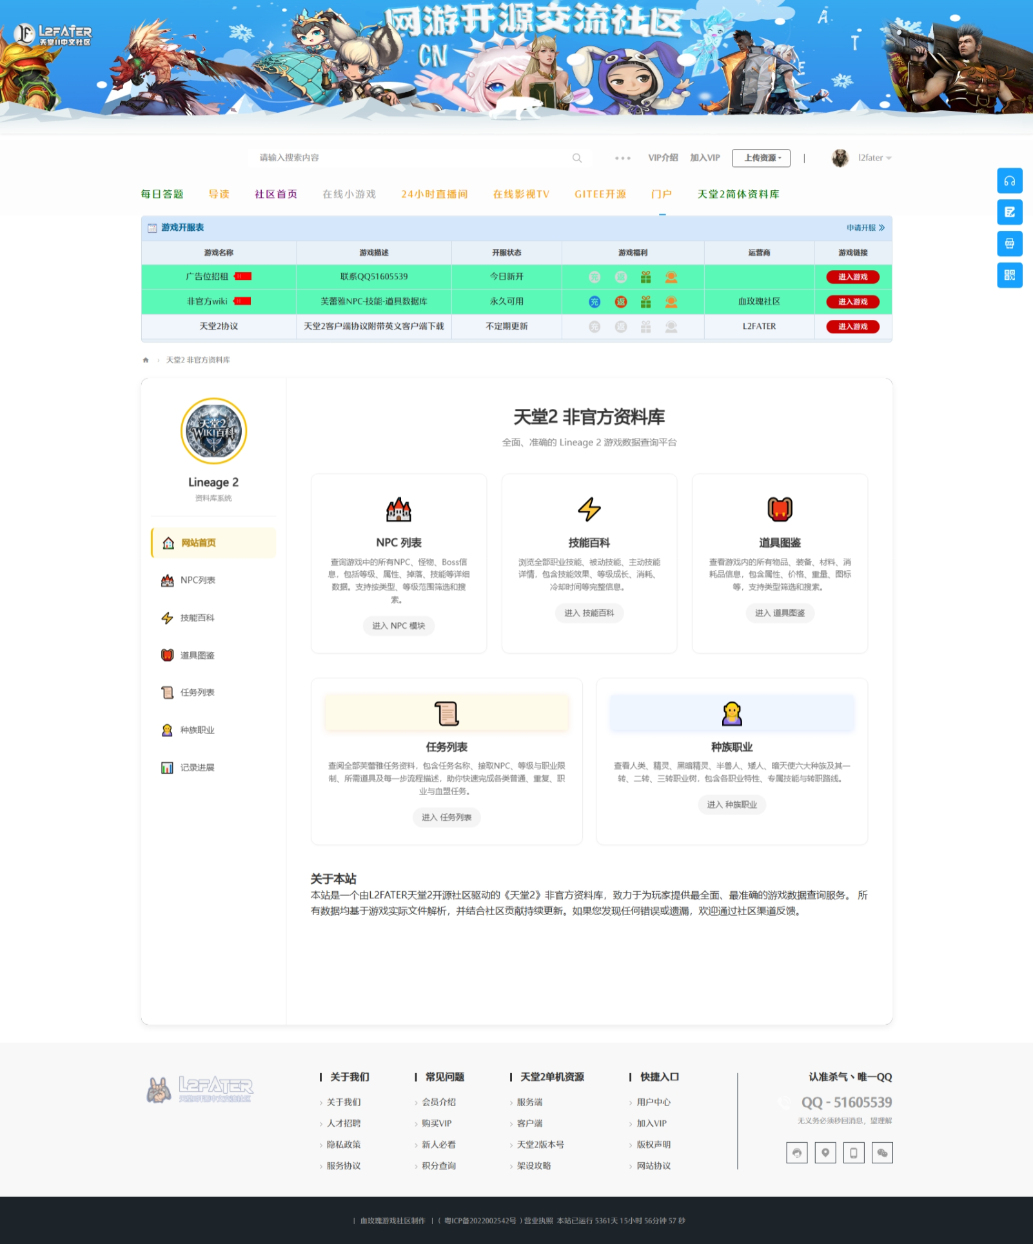1033x1244 pixels.
Task: Select the 门户 nav item
Action: click(662, 194)
